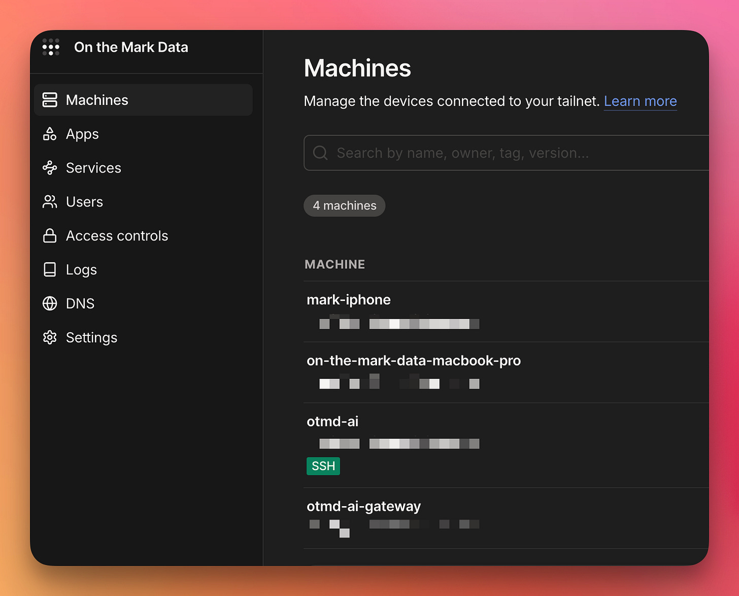This screenshot has height=596, width=739.
Task: Click the Access controls padlock icon
Action: point(50,235)
